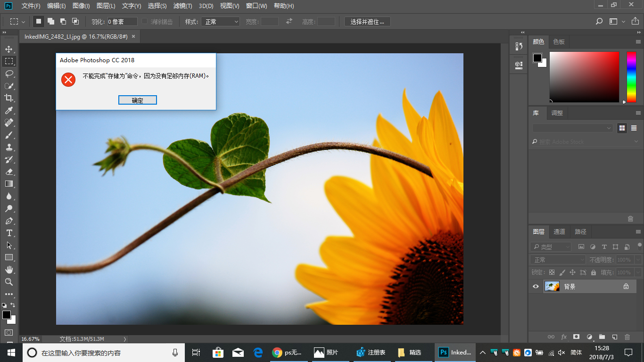Toggle lock all padlock in Lock row

pyautogui.click(x=594, y=272)
